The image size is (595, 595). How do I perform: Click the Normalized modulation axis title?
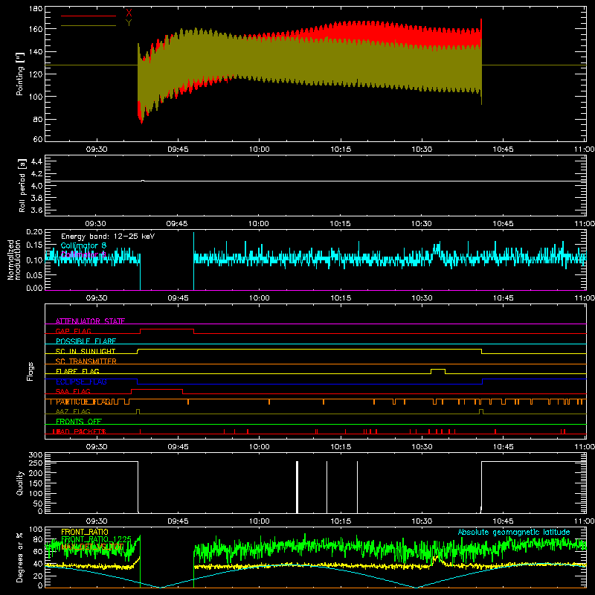tap(14, 260)
